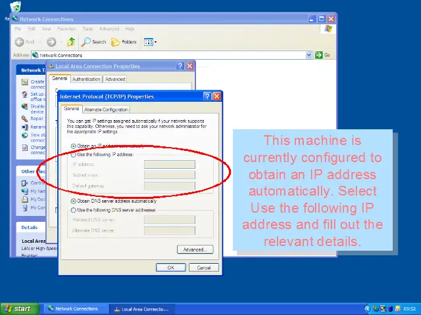The image size is (421, 315).
Task: Switch to the Alternate Configuration tab
Action: tap(106, 110)
